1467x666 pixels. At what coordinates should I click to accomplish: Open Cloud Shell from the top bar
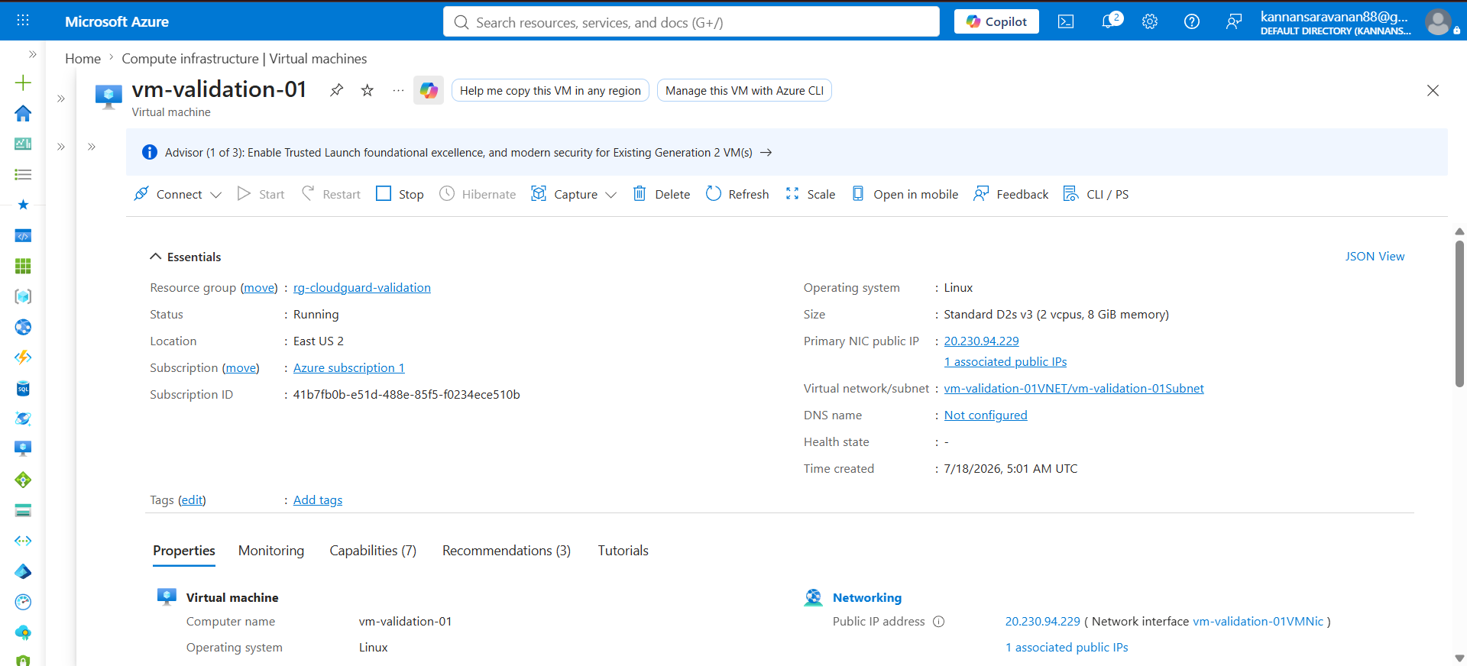[1066, 21]
